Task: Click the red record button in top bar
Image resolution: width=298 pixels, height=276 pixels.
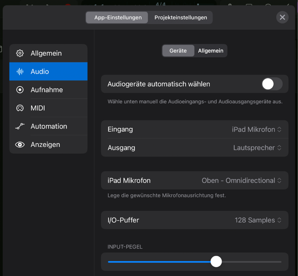Action: tap(68, 4)
